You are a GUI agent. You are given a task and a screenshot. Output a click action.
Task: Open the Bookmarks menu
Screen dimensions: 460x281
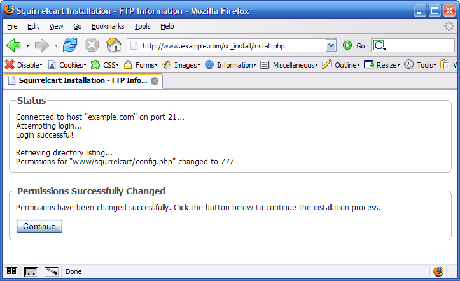104,26
